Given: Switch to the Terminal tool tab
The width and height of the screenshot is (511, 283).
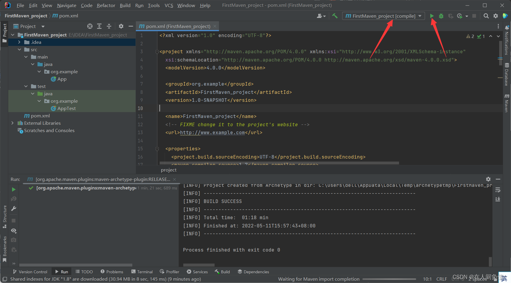Looking at the screenshot, I should [x=142, y=272].
